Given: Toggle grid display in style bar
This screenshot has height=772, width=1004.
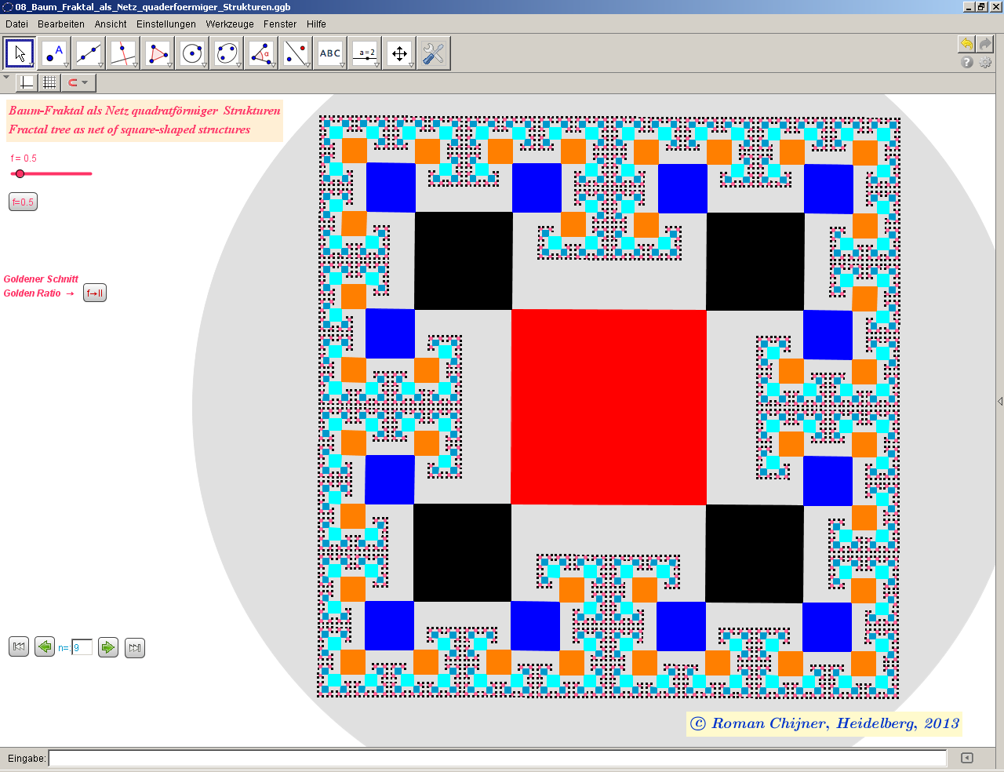Looking at the screenshot, I should pyautogui.click(x=49, y=82).
